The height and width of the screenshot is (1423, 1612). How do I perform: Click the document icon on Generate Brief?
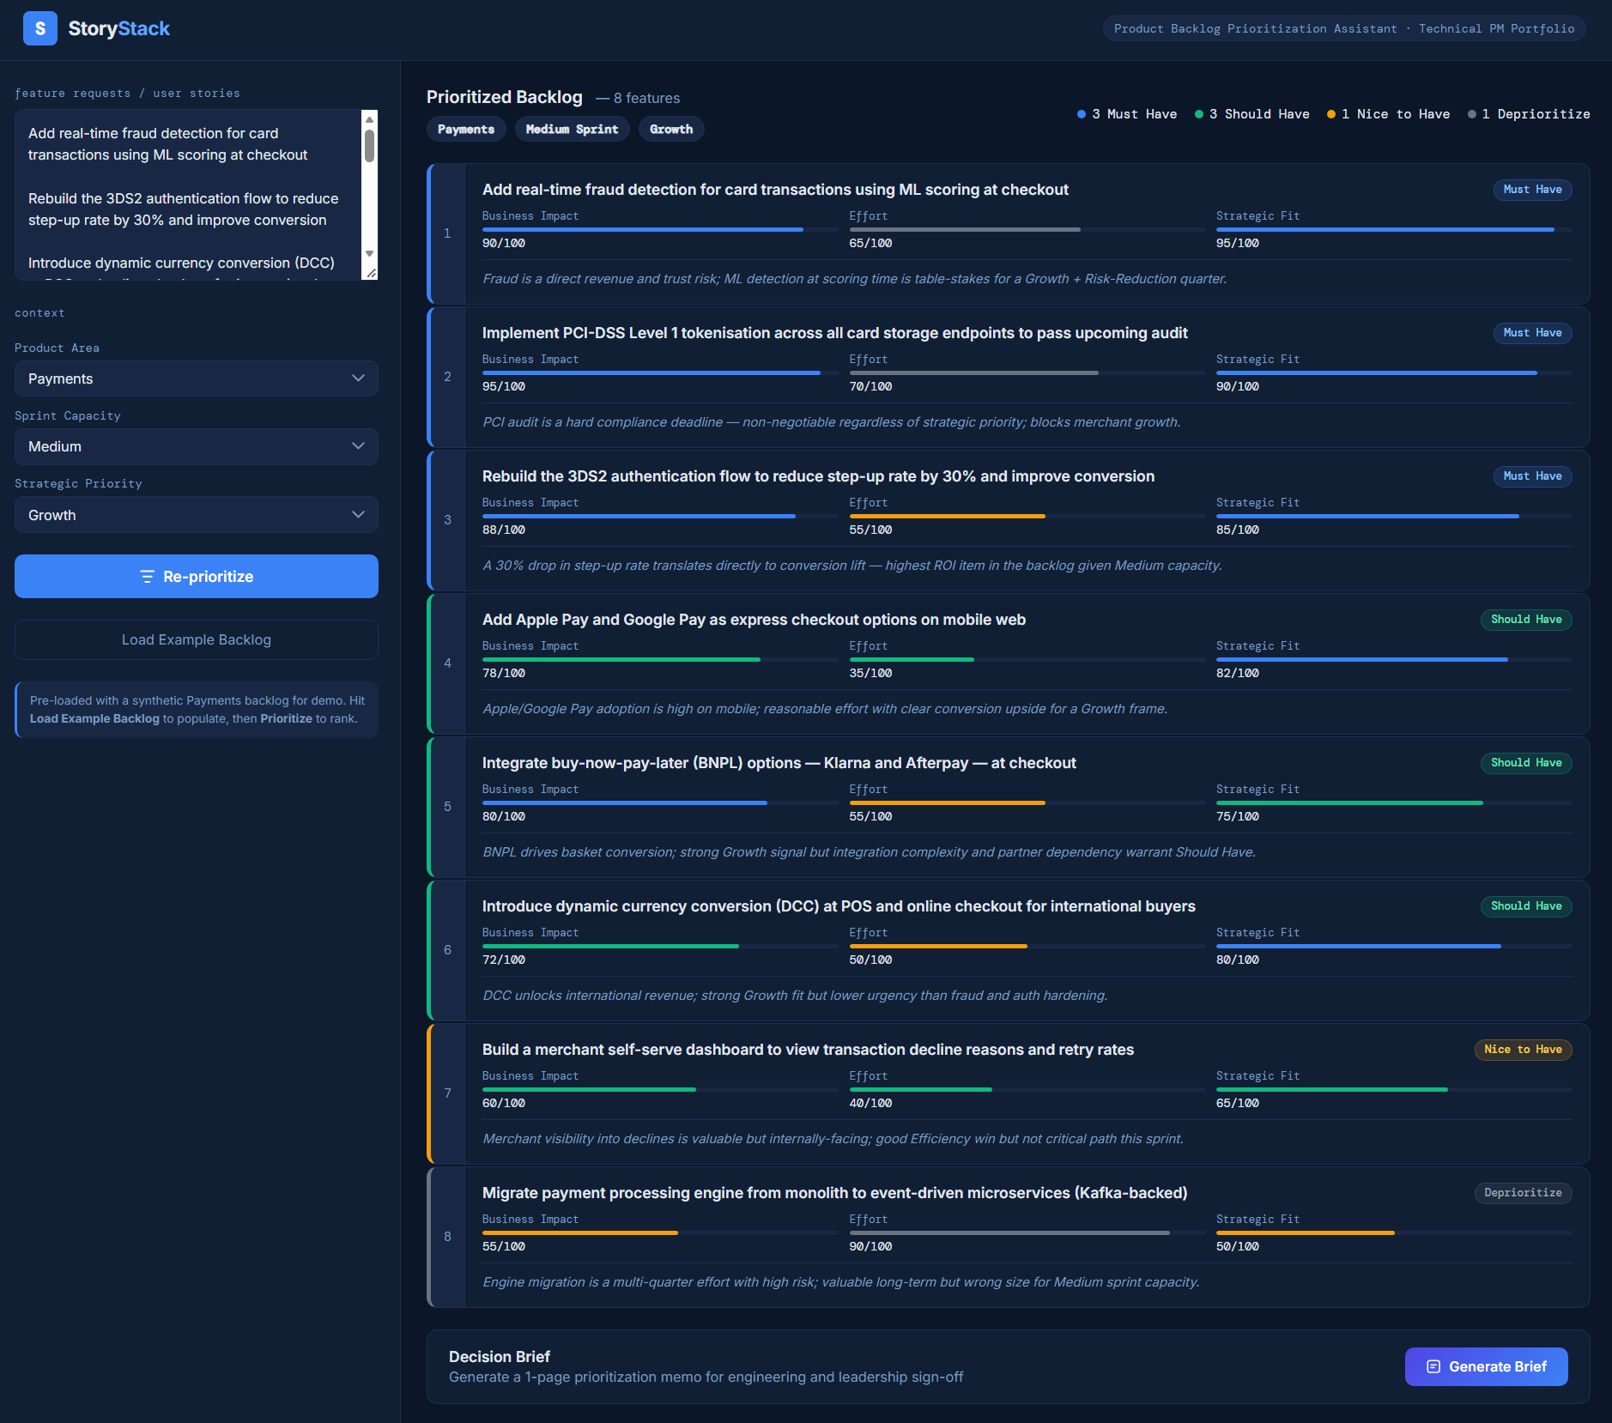pyautogui.click(x=1433, y=1366)
